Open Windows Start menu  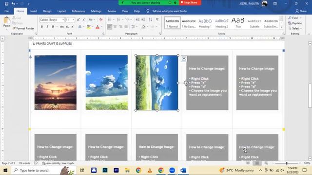(x=5, y=170)
